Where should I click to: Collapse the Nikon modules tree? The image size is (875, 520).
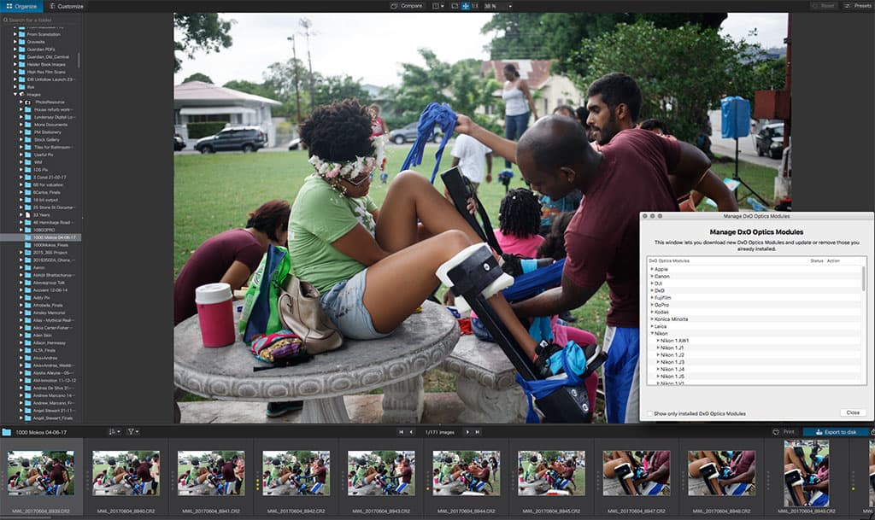(x=651, y=333)
